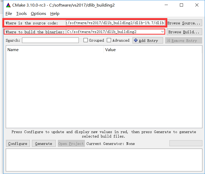Click the Remove Entry button
The image size is (205, 174).
[x=184, y=40]
